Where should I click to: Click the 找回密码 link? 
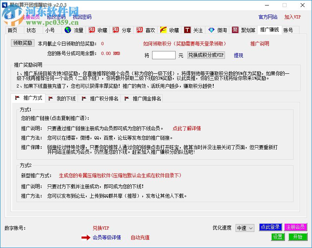click(x=82, y=17)
